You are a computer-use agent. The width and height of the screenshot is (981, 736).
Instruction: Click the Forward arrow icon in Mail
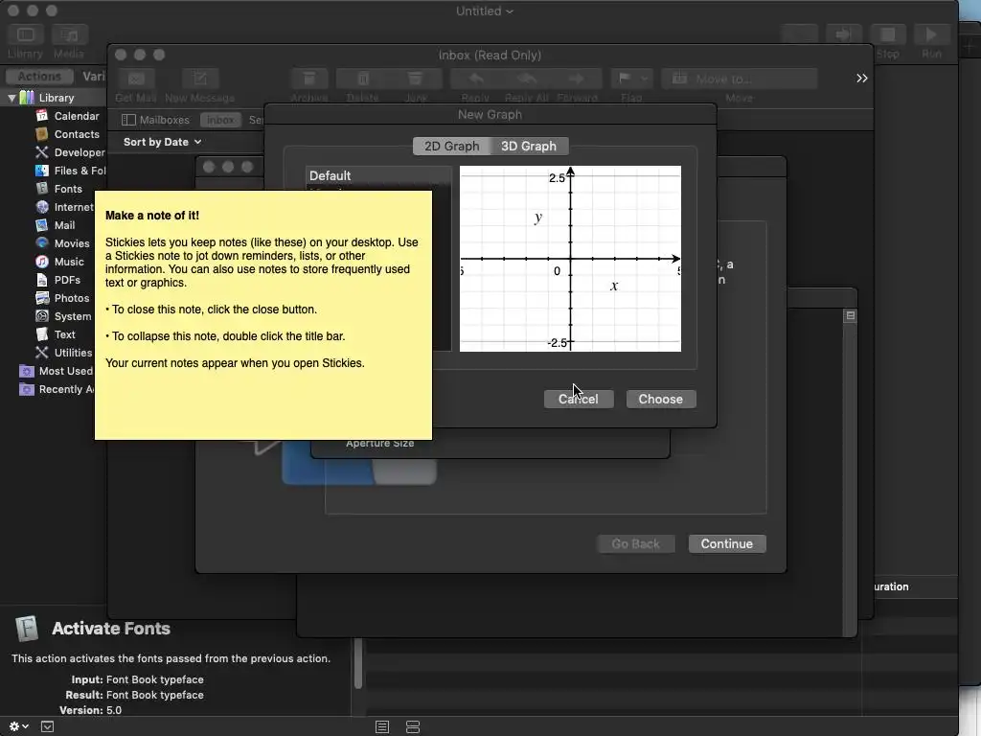click(577, 79)
